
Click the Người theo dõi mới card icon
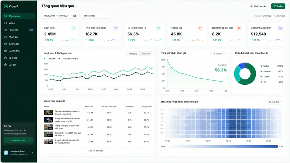point(239,28)
